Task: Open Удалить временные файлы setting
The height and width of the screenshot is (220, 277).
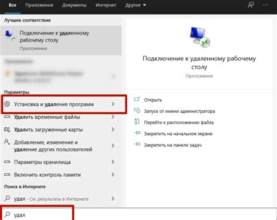Action: 61,117
